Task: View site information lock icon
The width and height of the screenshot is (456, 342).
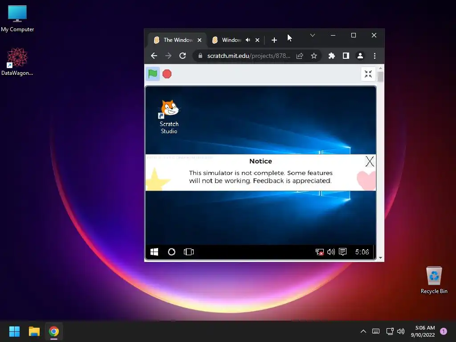Action: pyautogui.click(x=200, y=56)
